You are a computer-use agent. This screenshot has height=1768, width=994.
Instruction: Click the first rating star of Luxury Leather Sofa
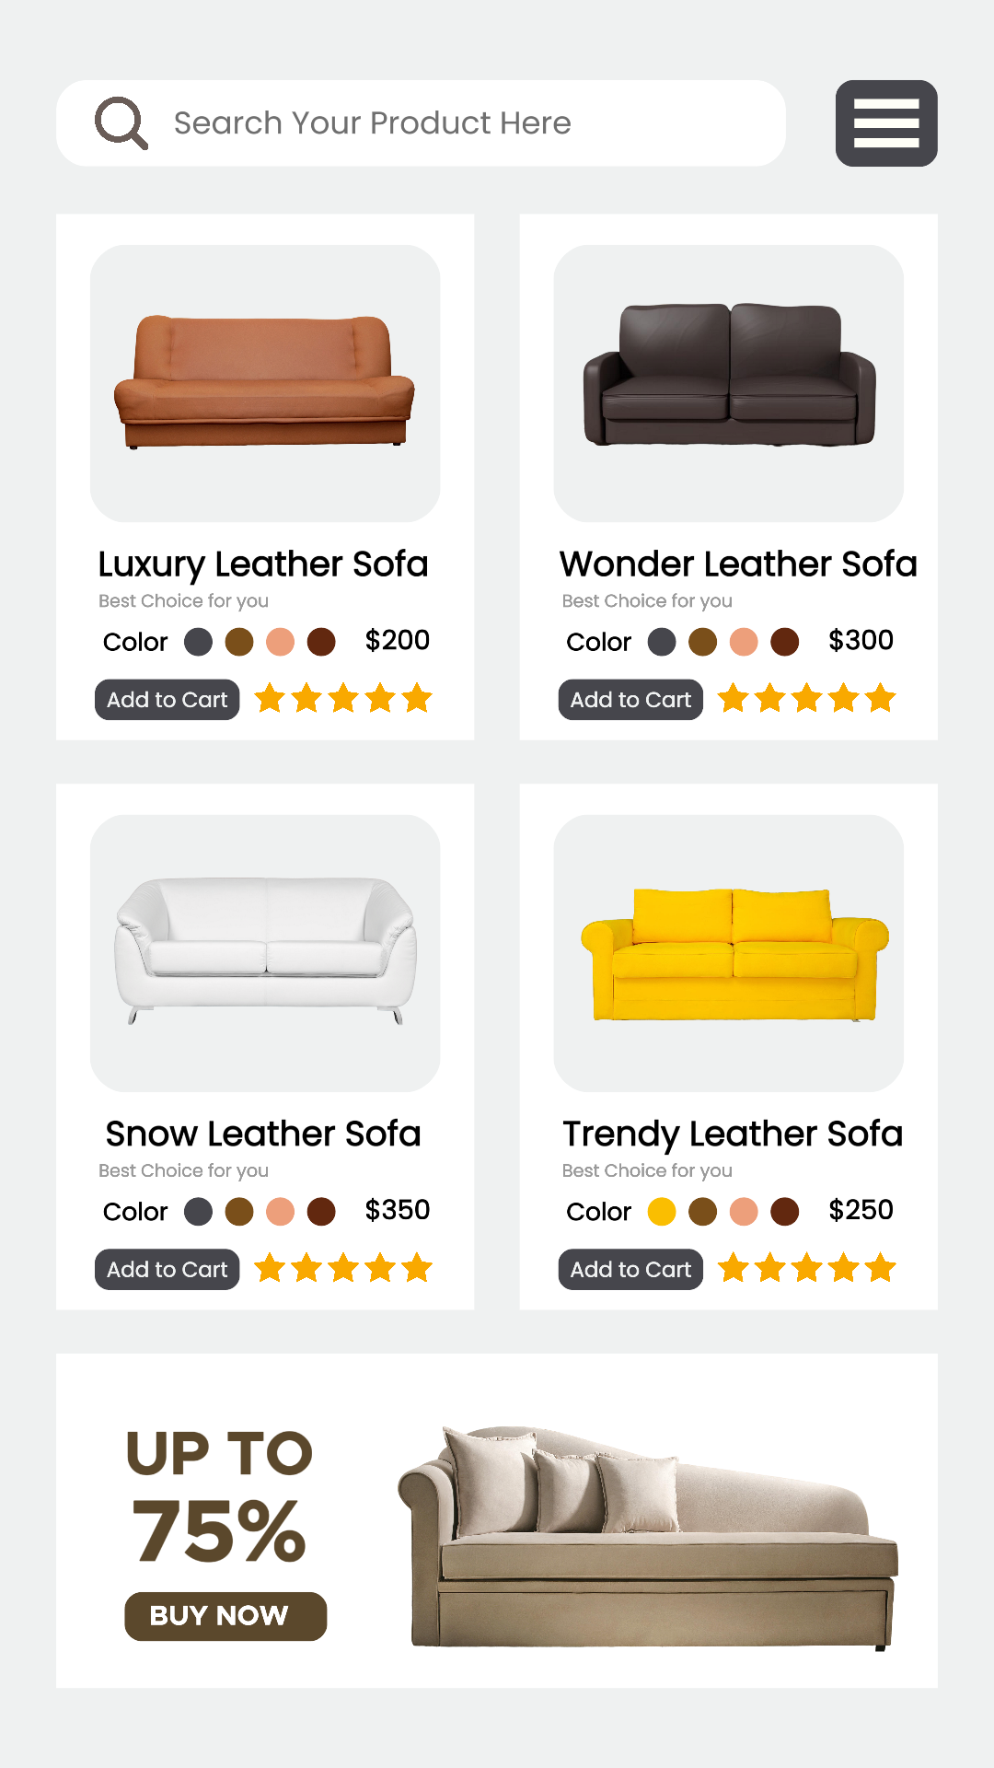[x=270, y=698]
